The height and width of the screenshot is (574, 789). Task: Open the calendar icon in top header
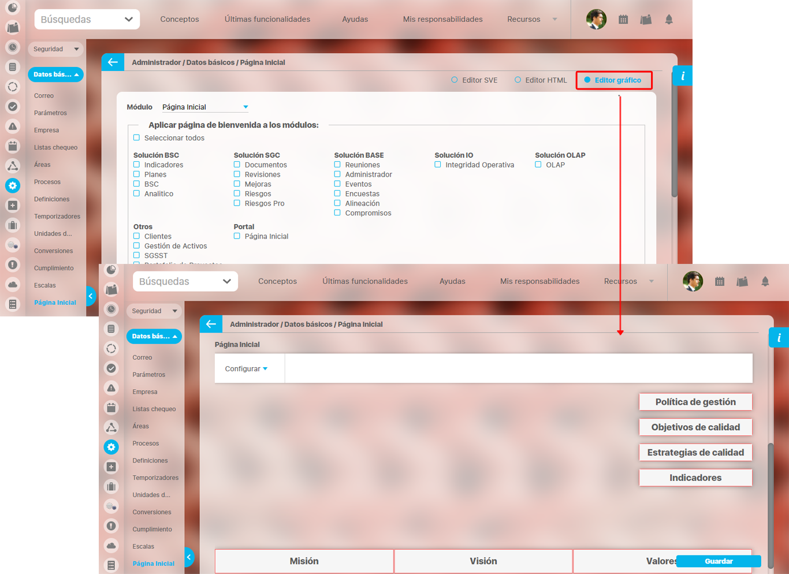pyautogui.click(x=623, y=20)
